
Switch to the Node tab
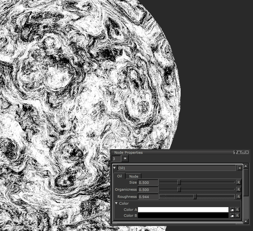point(134,176)
